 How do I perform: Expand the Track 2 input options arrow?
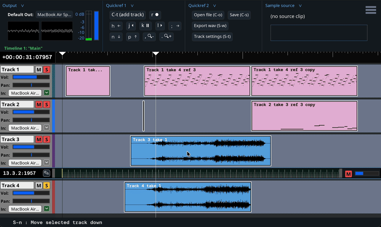click(x=46, y=128)
